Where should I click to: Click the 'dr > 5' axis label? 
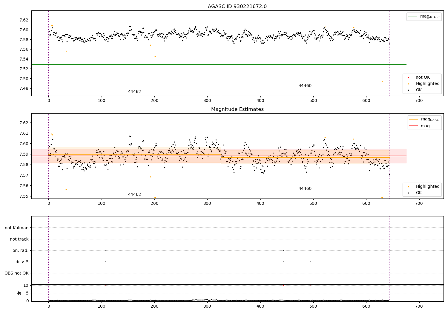pos(22,262)
